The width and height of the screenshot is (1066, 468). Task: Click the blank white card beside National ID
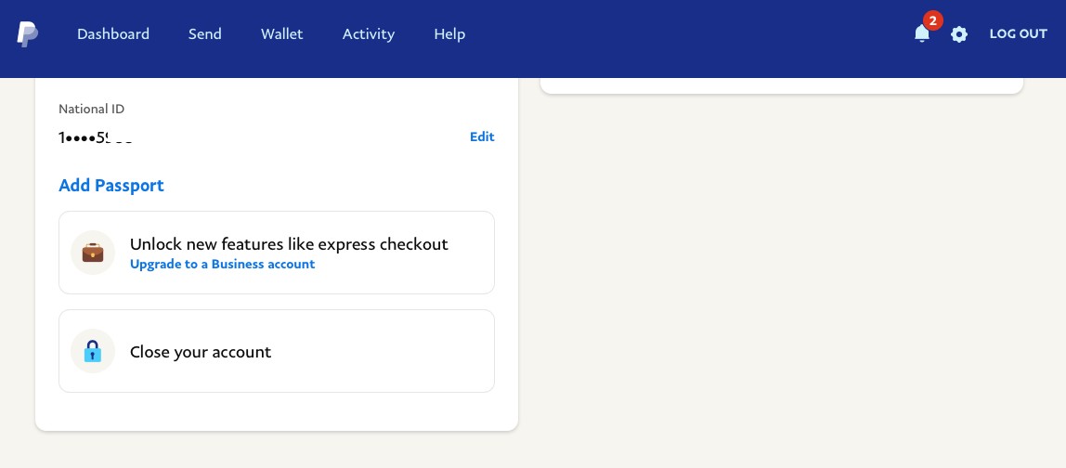782,85
